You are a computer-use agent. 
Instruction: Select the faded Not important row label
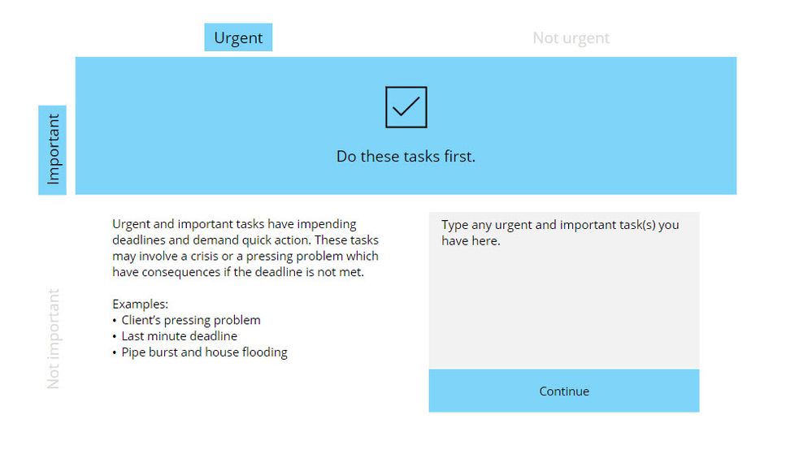pyautogui.click(x=54, y=339)
